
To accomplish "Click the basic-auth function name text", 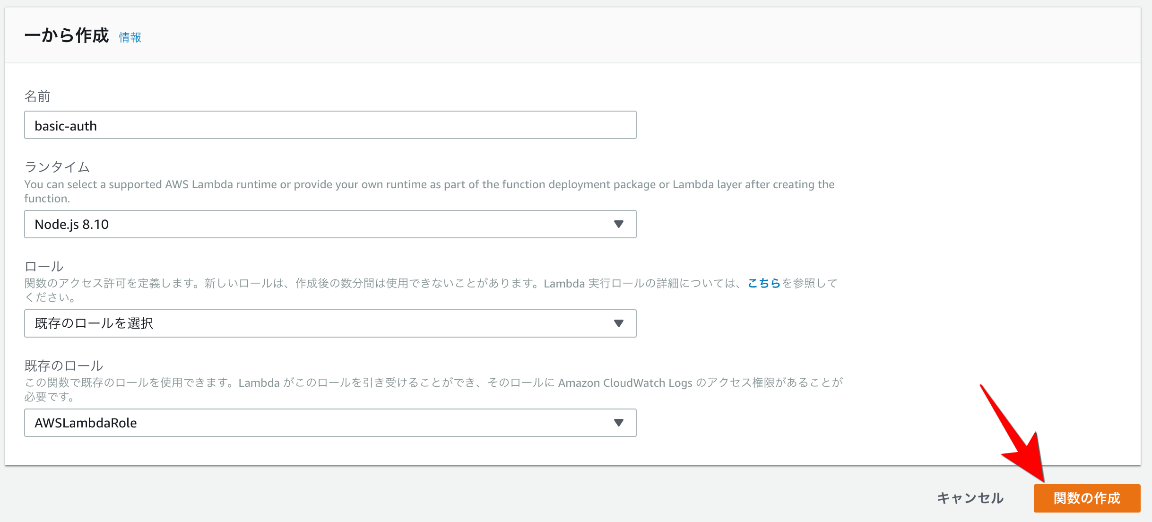I will [x=65, y=125].
